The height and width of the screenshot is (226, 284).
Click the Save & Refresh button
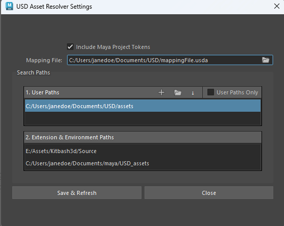click(77, 193)
